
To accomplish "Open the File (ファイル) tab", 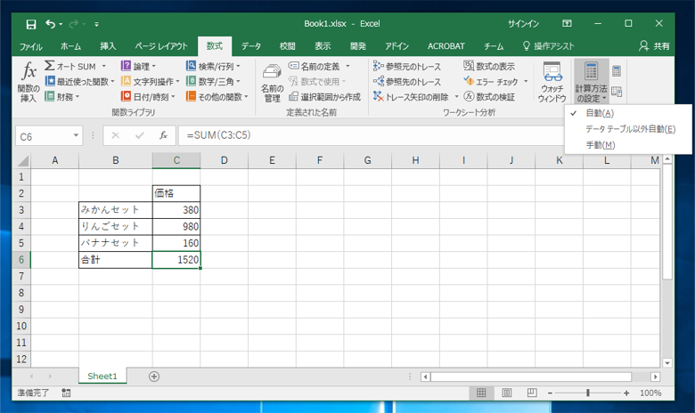I will [30, 46].
